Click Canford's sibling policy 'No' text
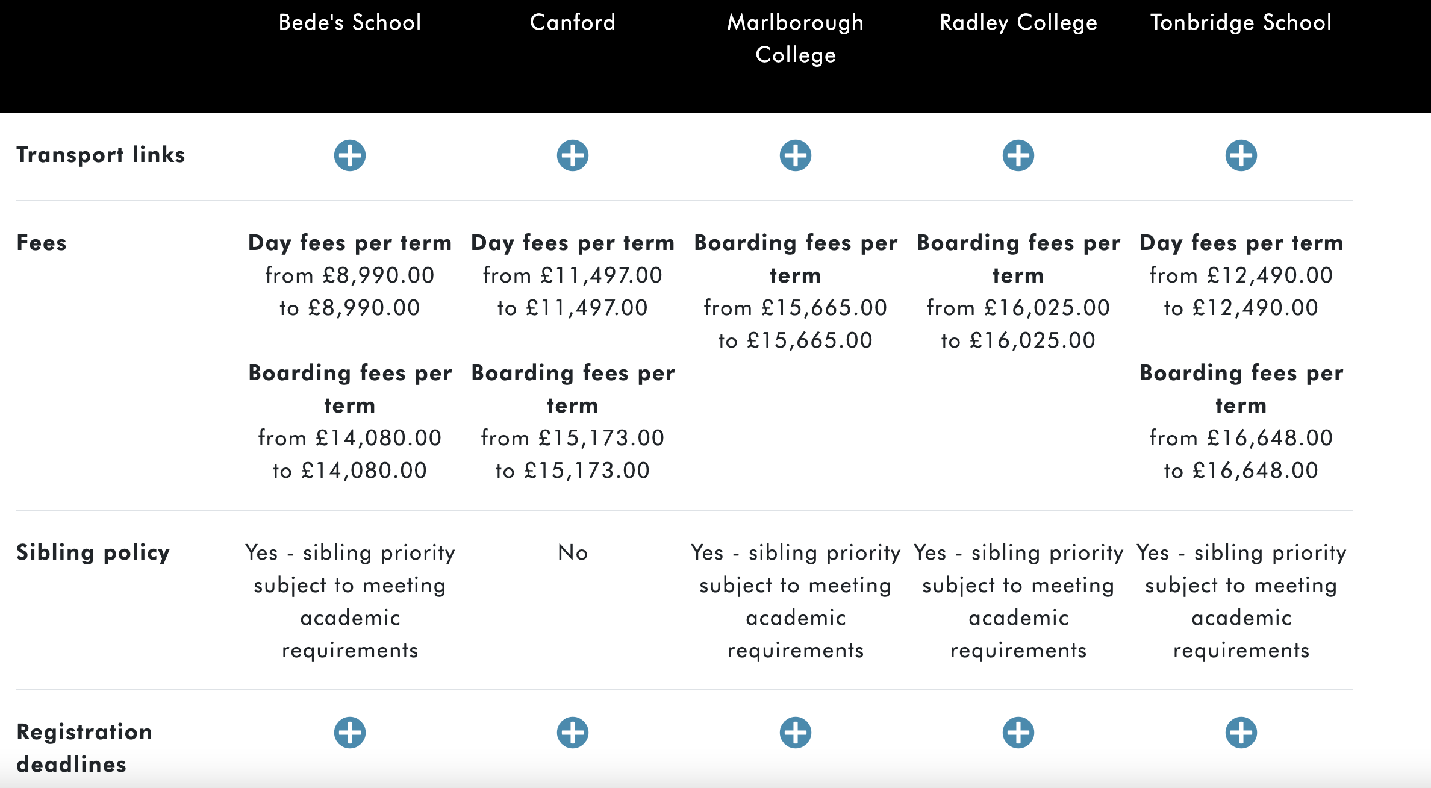This screenshot has height=788, width=1431. coord(573,552)
